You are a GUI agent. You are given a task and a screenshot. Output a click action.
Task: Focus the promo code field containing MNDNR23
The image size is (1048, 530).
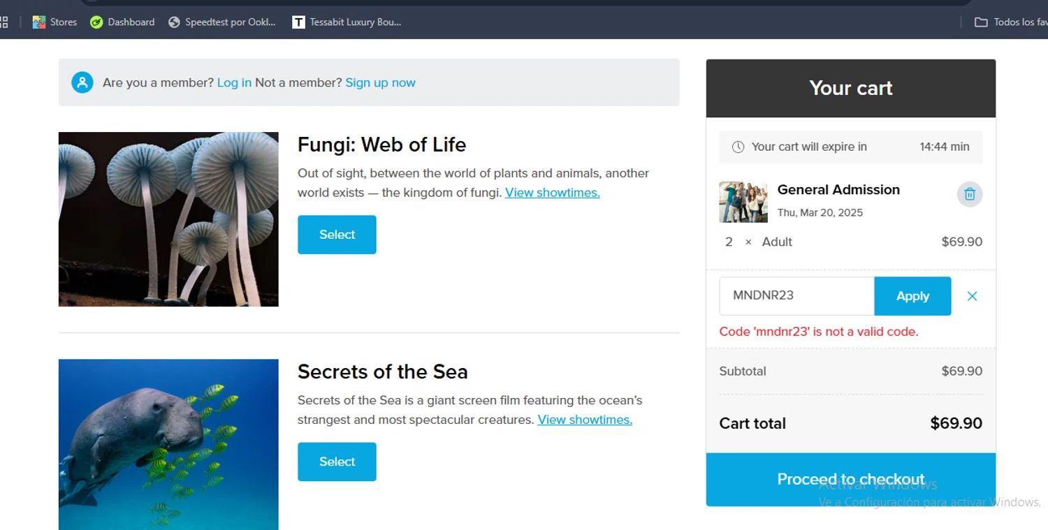[797, 296]
